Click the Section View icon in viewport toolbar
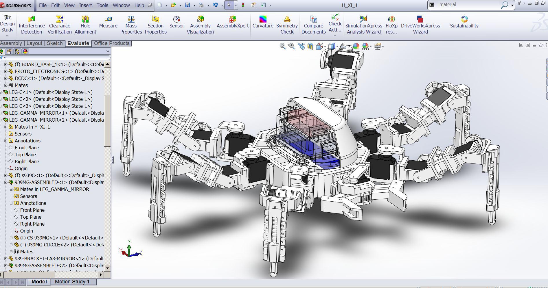The image size is (548, 288). tap(310, 46)
